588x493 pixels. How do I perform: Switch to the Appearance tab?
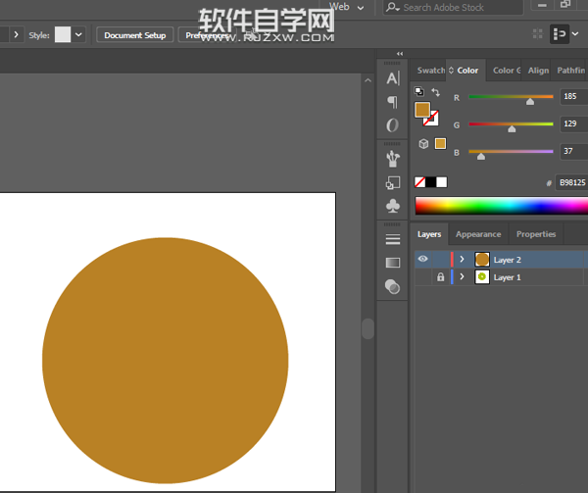[478, 234]
